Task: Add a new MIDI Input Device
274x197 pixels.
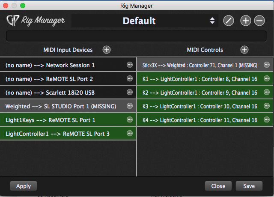Action: [x=107, y=50]
